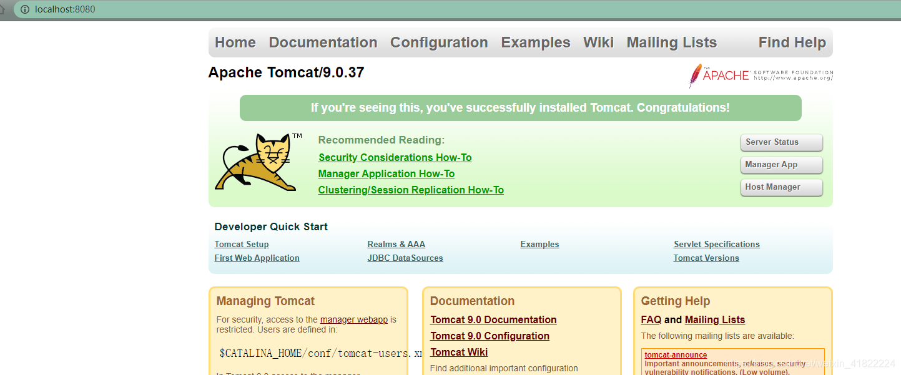Open the Realms & AAA link
This screenshot has height=375, width=901.
pos(396,245)
